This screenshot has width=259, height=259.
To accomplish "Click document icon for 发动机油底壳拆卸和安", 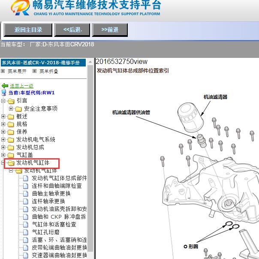I will pyautogui.click(x=26, y=209).
